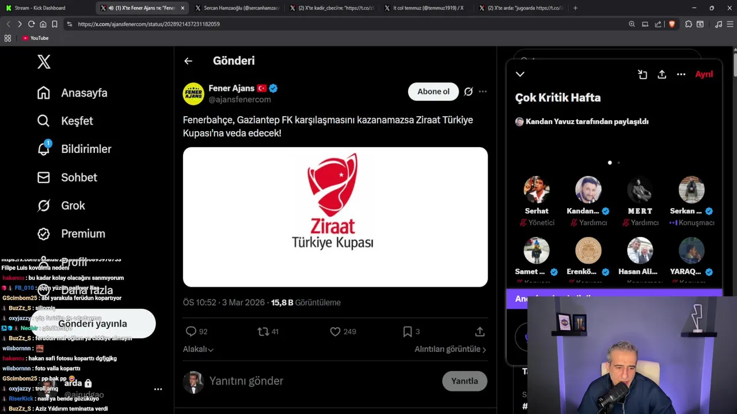Click the back arrow next to Gönderi
This screenshot has height=414, width=737.
click(188, 61)
